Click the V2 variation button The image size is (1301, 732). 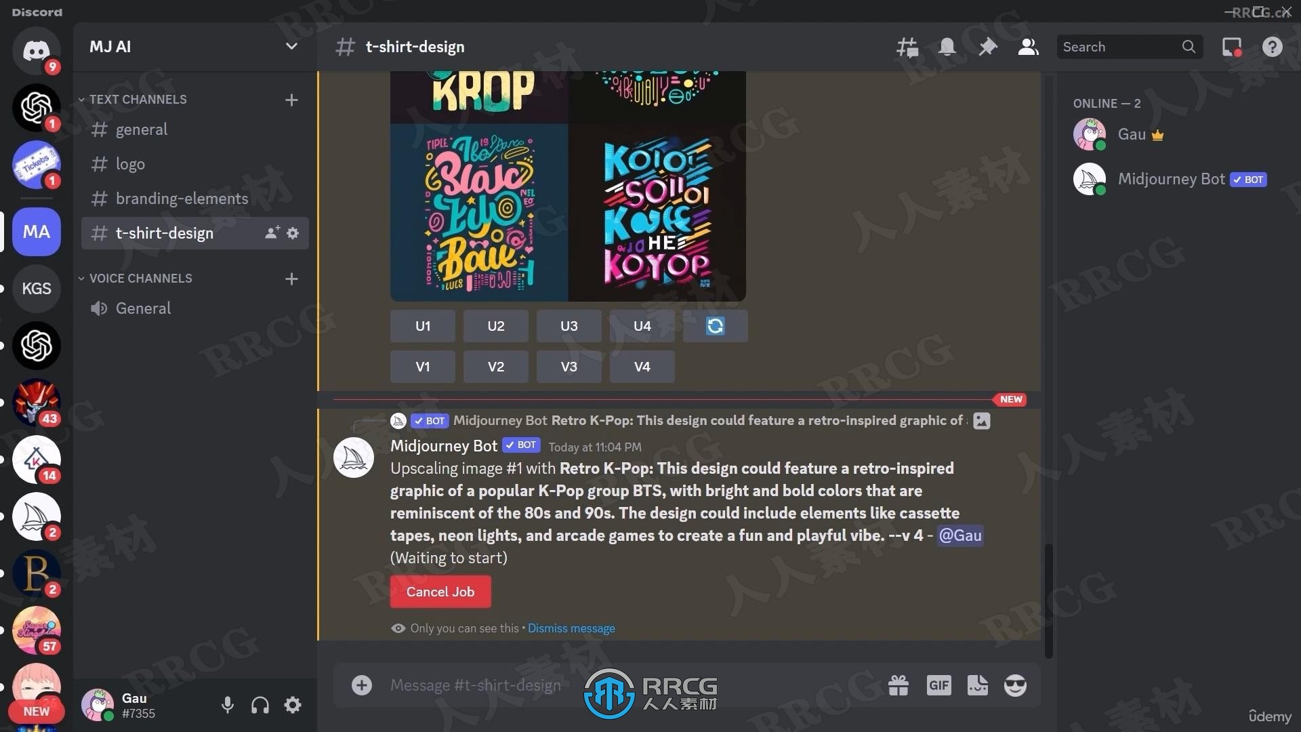(x=496, y=367)
